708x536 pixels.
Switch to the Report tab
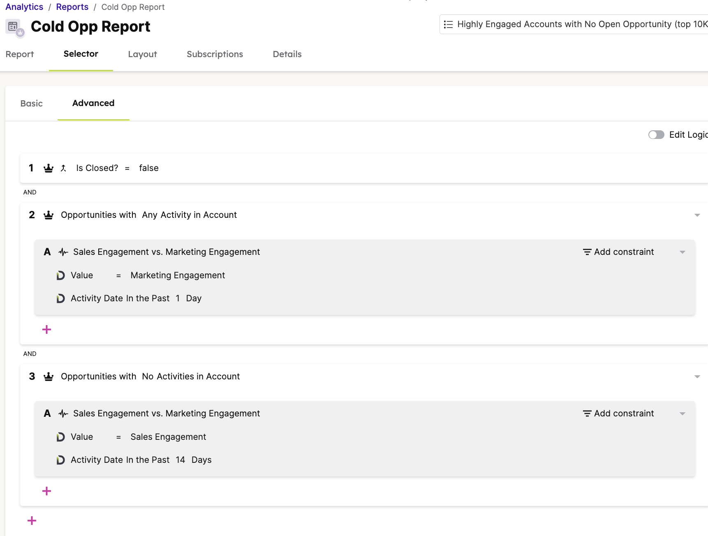pyautogui.click(x=20, y=54)
